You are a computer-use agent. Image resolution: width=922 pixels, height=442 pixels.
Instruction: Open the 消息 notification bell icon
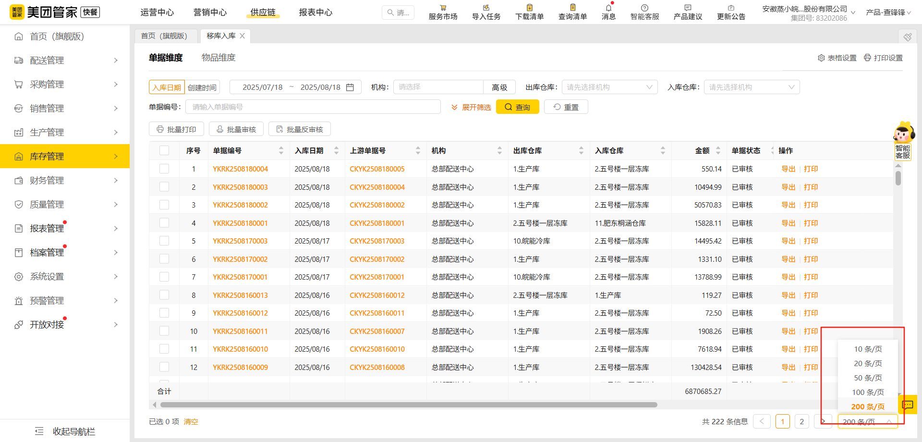pos(608,12)
